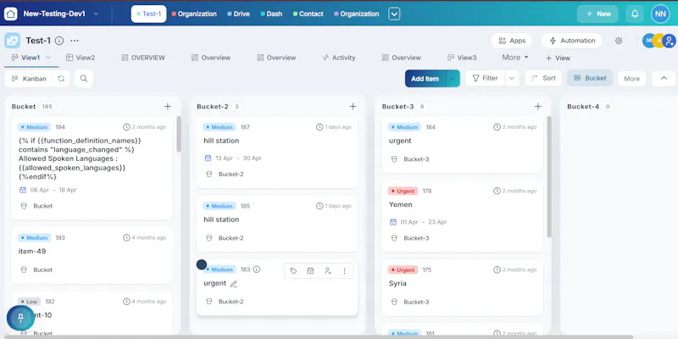Open the uppercase OVERVIEW tab
The width and height of the screenshot is (678, 339).
pos(143,58)
